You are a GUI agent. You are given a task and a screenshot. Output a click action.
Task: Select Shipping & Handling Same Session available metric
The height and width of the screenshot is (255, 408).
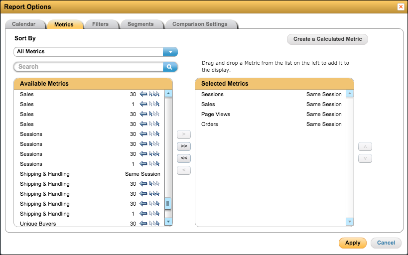pos(90,174)
